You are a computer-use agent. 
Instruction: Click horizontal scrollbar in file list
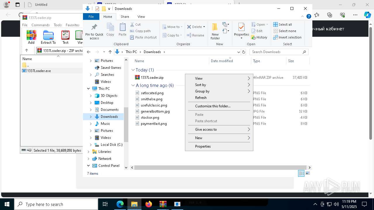pyautogui.click(x=221, y=168)
